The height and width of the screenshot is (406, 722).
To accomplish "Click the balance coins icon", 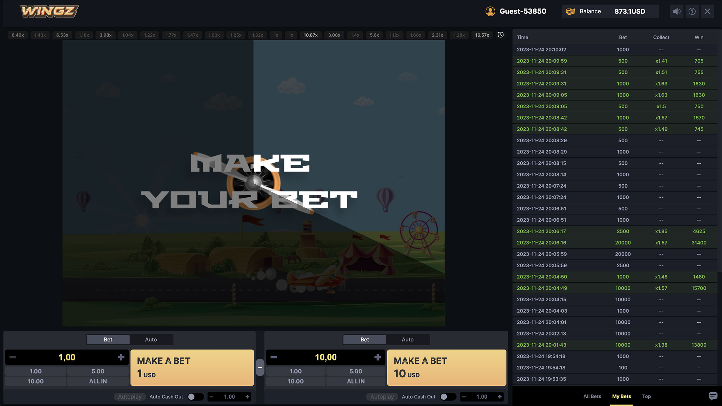I will pos(571,11).
